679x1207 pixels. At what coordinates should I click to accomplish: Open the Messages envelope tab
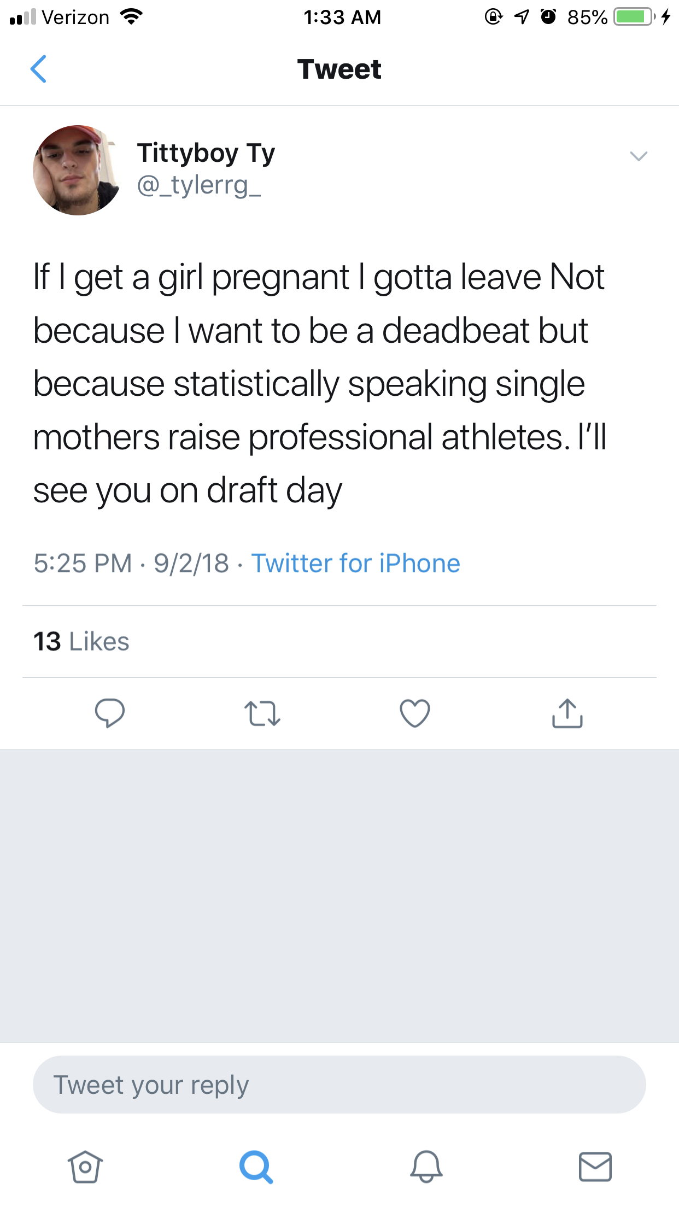click(595, 1167)
